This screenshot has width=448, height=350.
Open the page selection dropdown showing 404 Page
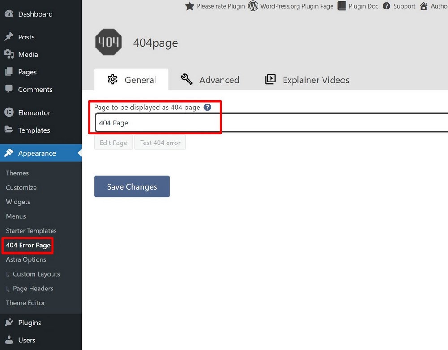click(x=271, y=123)
